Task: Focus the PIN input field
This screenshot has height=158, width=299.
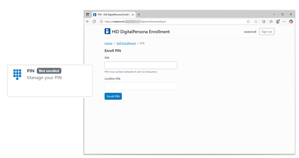Action: coord(140,65)
